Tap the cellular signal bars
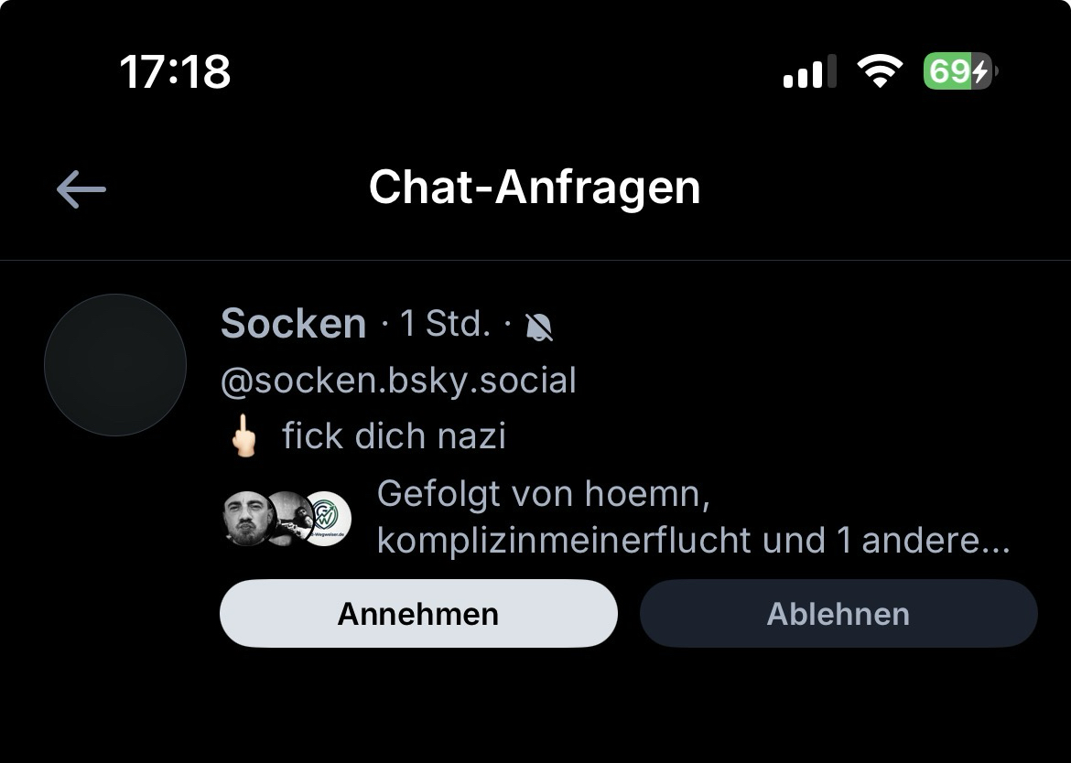Screen dimensions: 1071x763 click(x=809, y=71)
